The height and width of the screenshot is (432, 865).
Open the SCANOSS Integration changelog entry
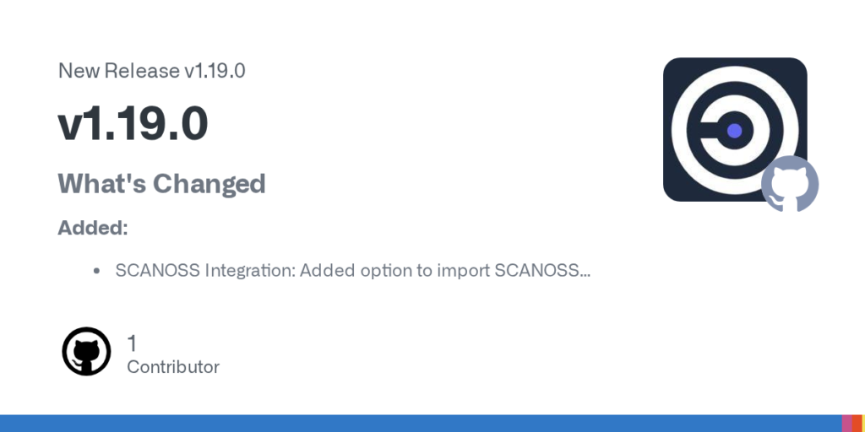[351, 271]
